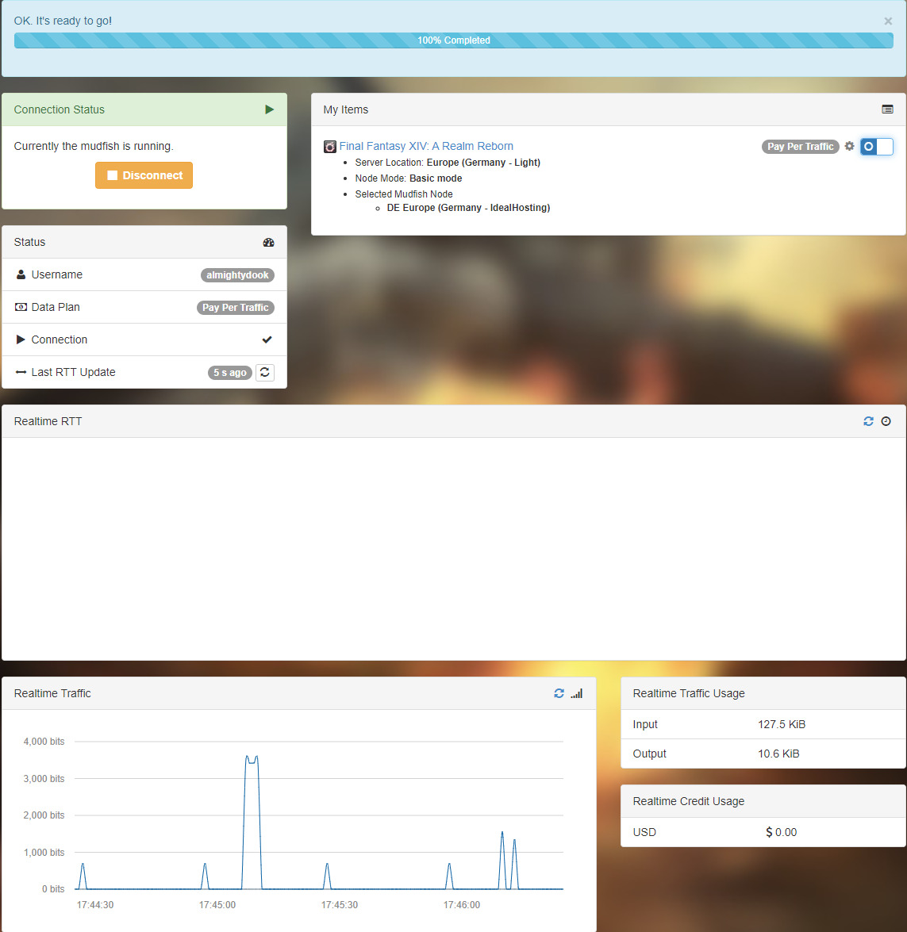Click the '5 s ago' RTT badge
The image size is (907, 932).
pyautogui.click(x=229, y=373)
